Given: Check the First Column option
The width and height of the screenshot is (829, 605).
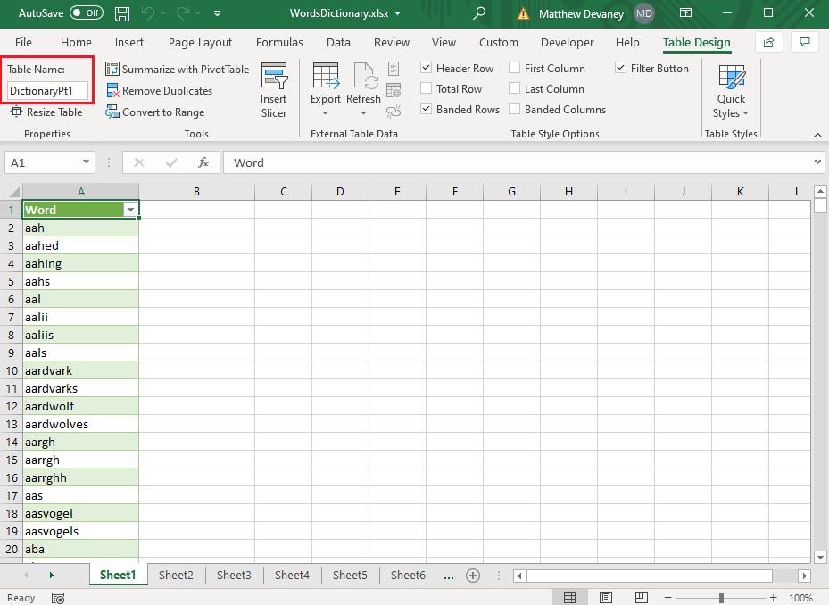Looking at the screenshot, I should point(514,68).
